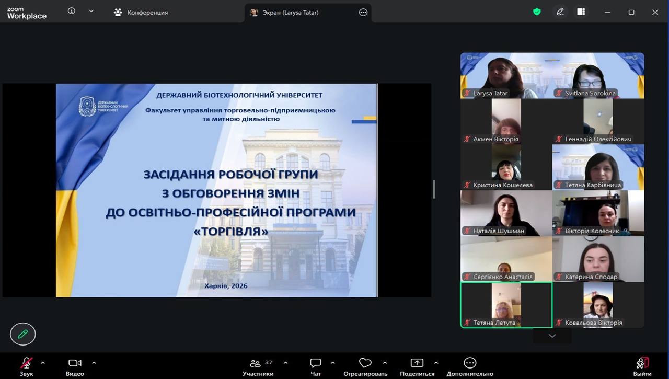Click Выйти to leave the meeting
The width and height of the screenshot is (669, 379).
click(642, 366)
